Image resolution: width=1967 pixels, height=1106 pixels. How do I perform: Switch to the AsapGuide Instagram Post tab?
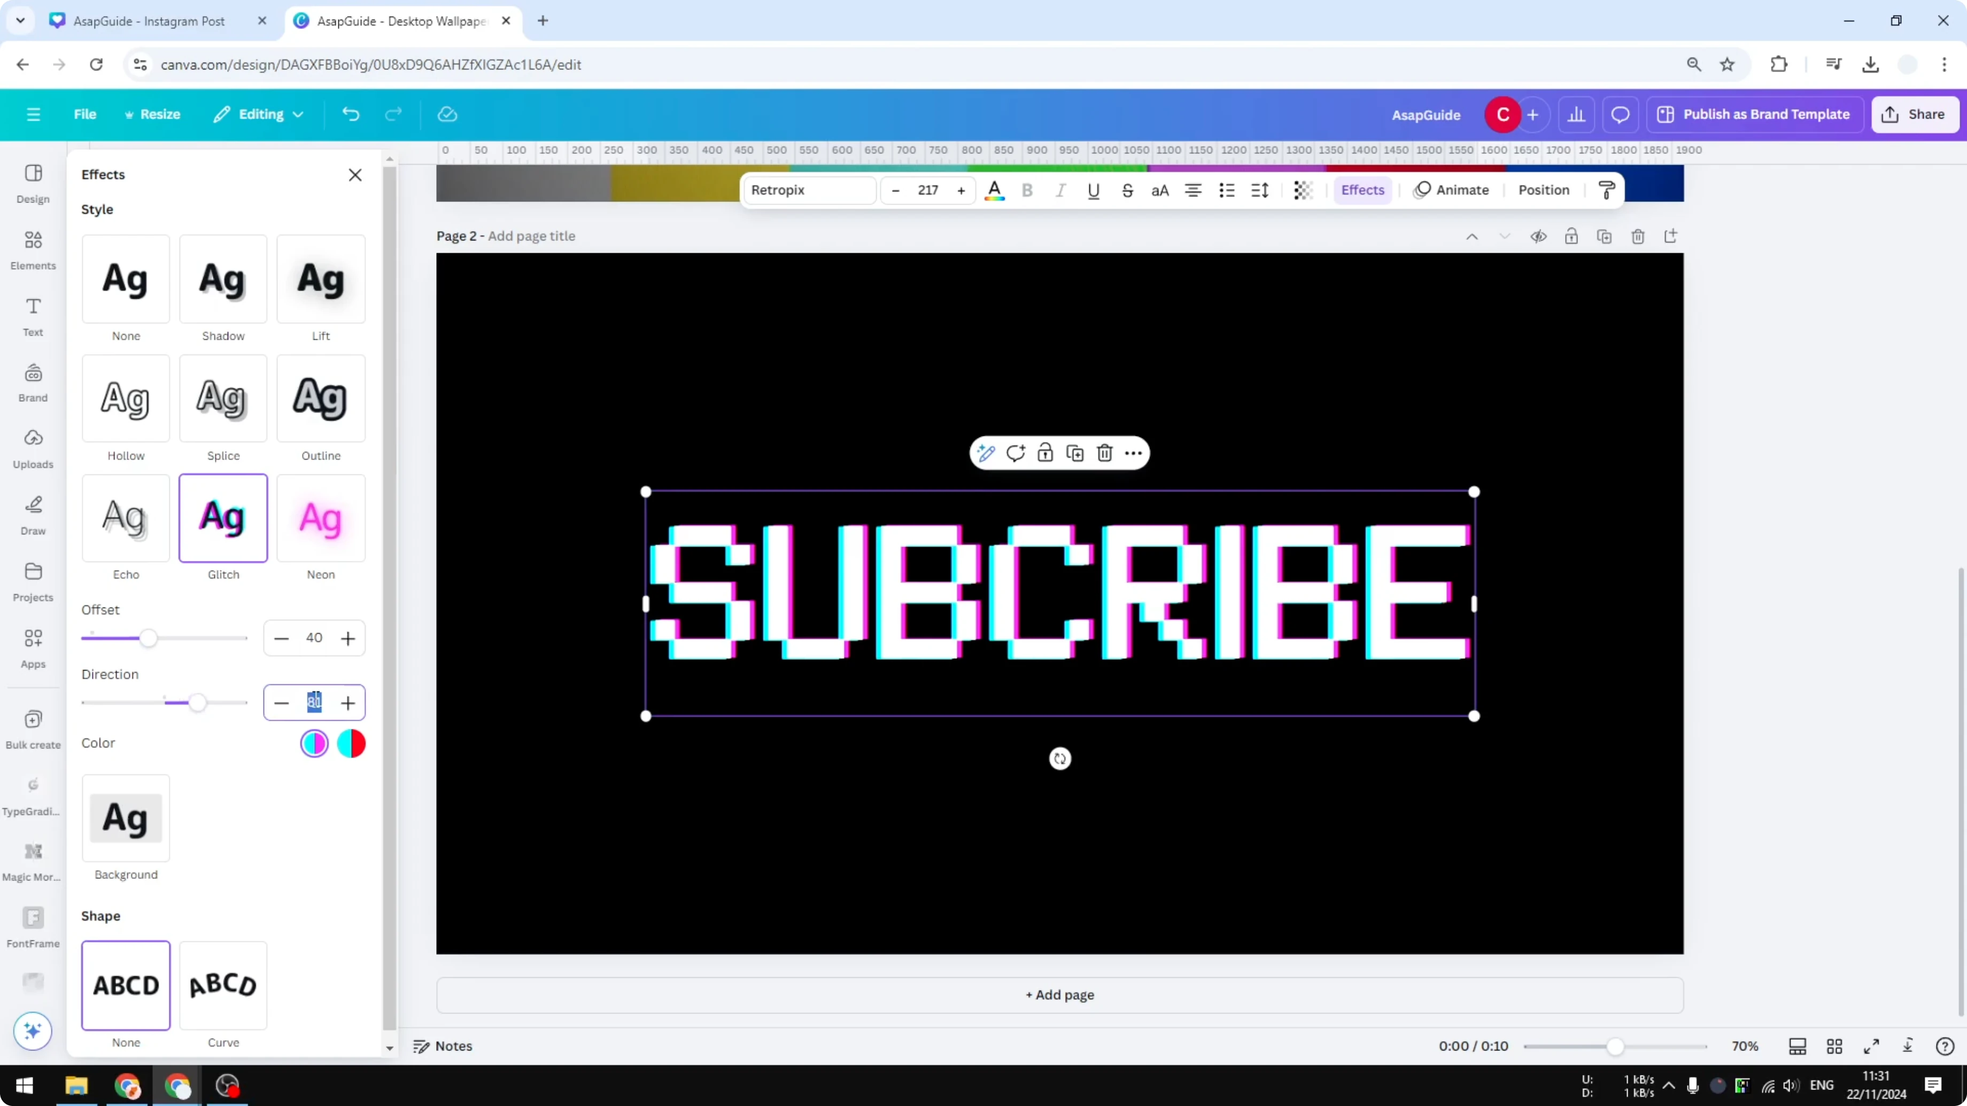(149, 21)
